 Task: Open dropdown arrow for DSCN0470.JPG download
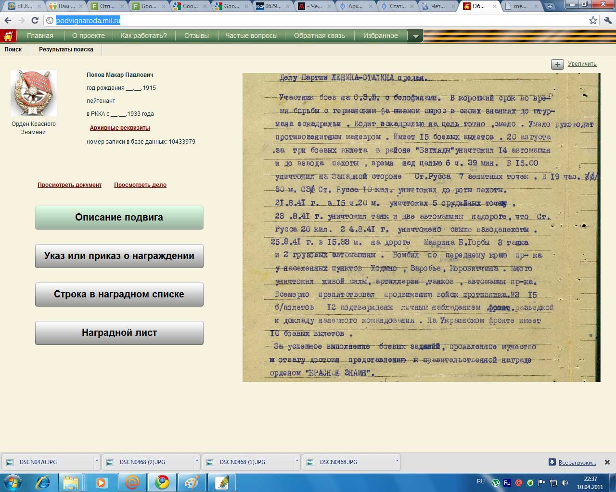click(97, 461)
